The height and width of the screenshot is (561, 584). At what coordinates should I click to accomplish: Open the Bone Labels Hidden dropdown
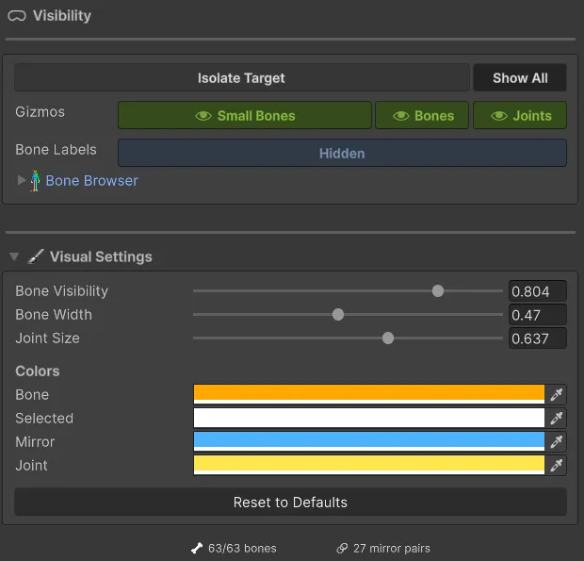[342, 154]
